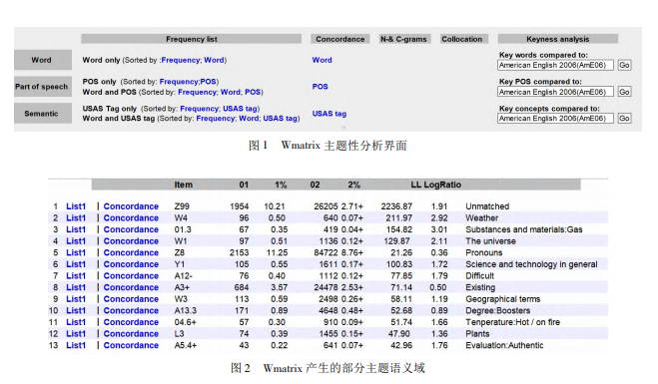This screenshot has height=384, width=658.
Task: Click the Weather semantic label
Action: coord(481,218)
